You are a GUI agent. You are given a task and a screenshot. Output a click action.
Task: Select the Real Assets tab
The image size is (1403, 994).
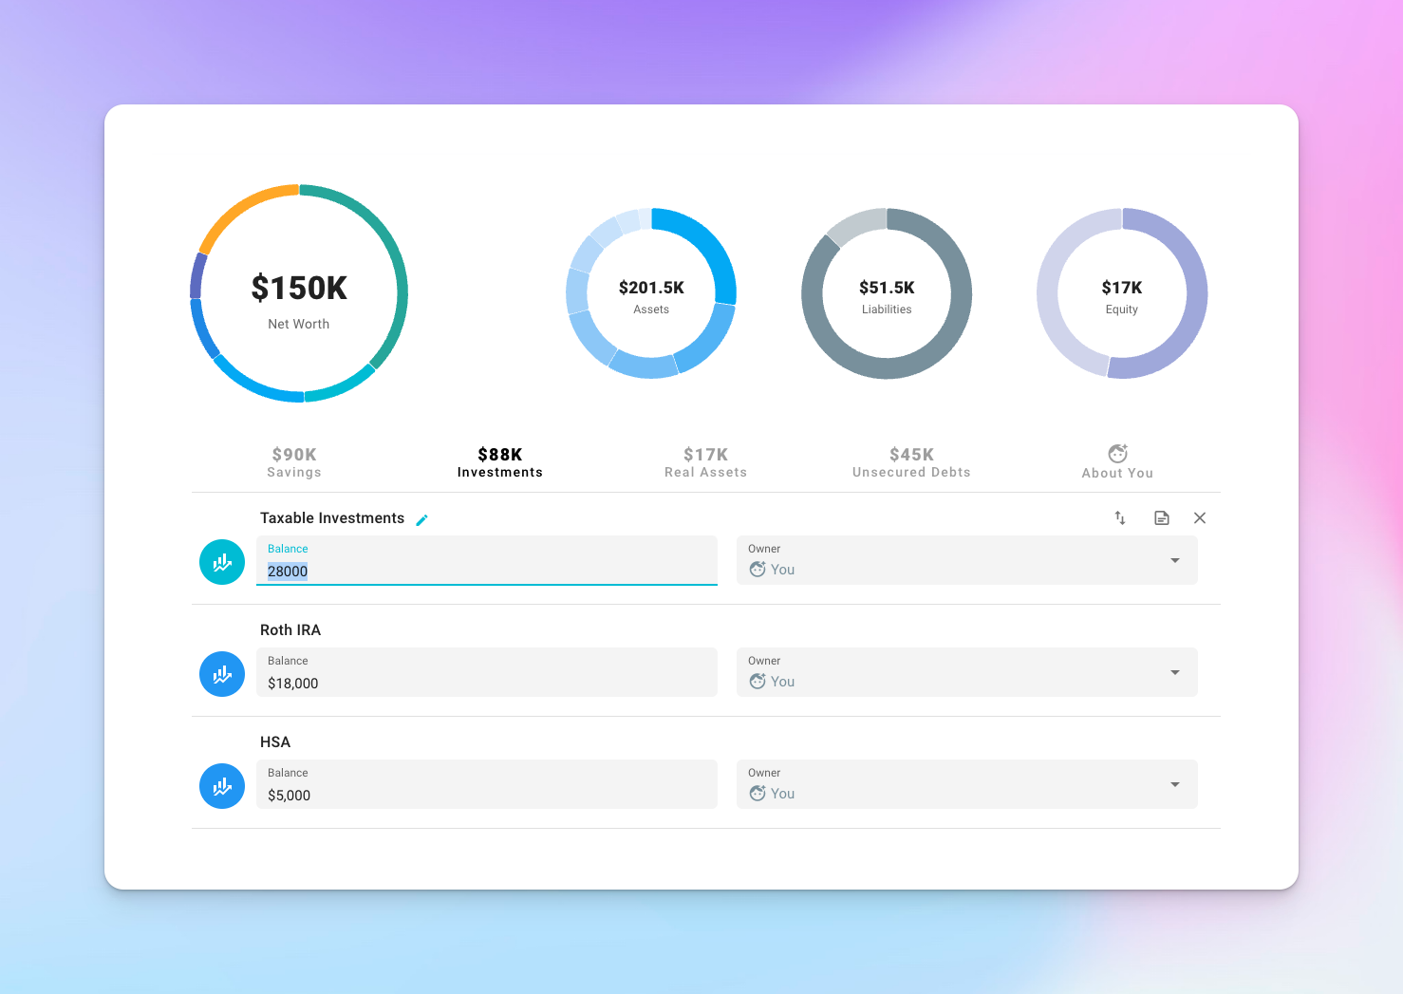(x=705, y=461)
